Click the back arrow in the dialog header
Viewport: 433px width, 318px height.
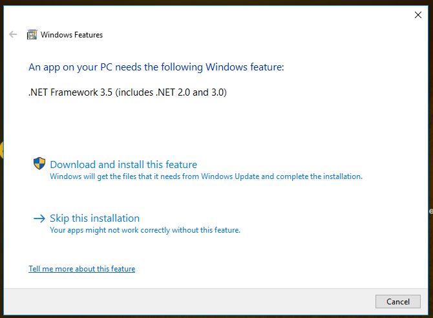point(13,34)
